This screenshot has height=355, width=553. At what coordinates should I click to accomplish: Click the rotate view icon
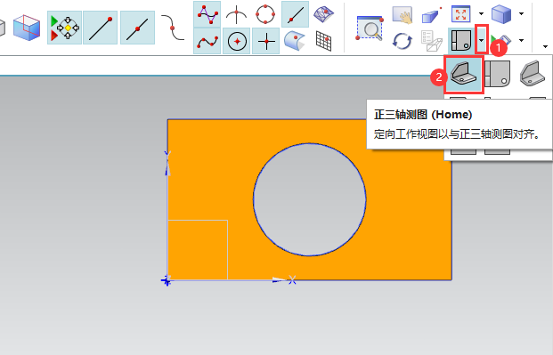click(x=403, y=41)
